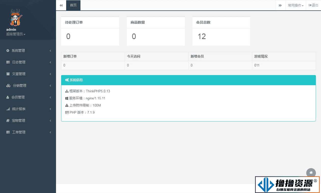The image size is (321, 193).
Task: Click the 宠物管理 book icon
Action: click(x=8, y=120)
